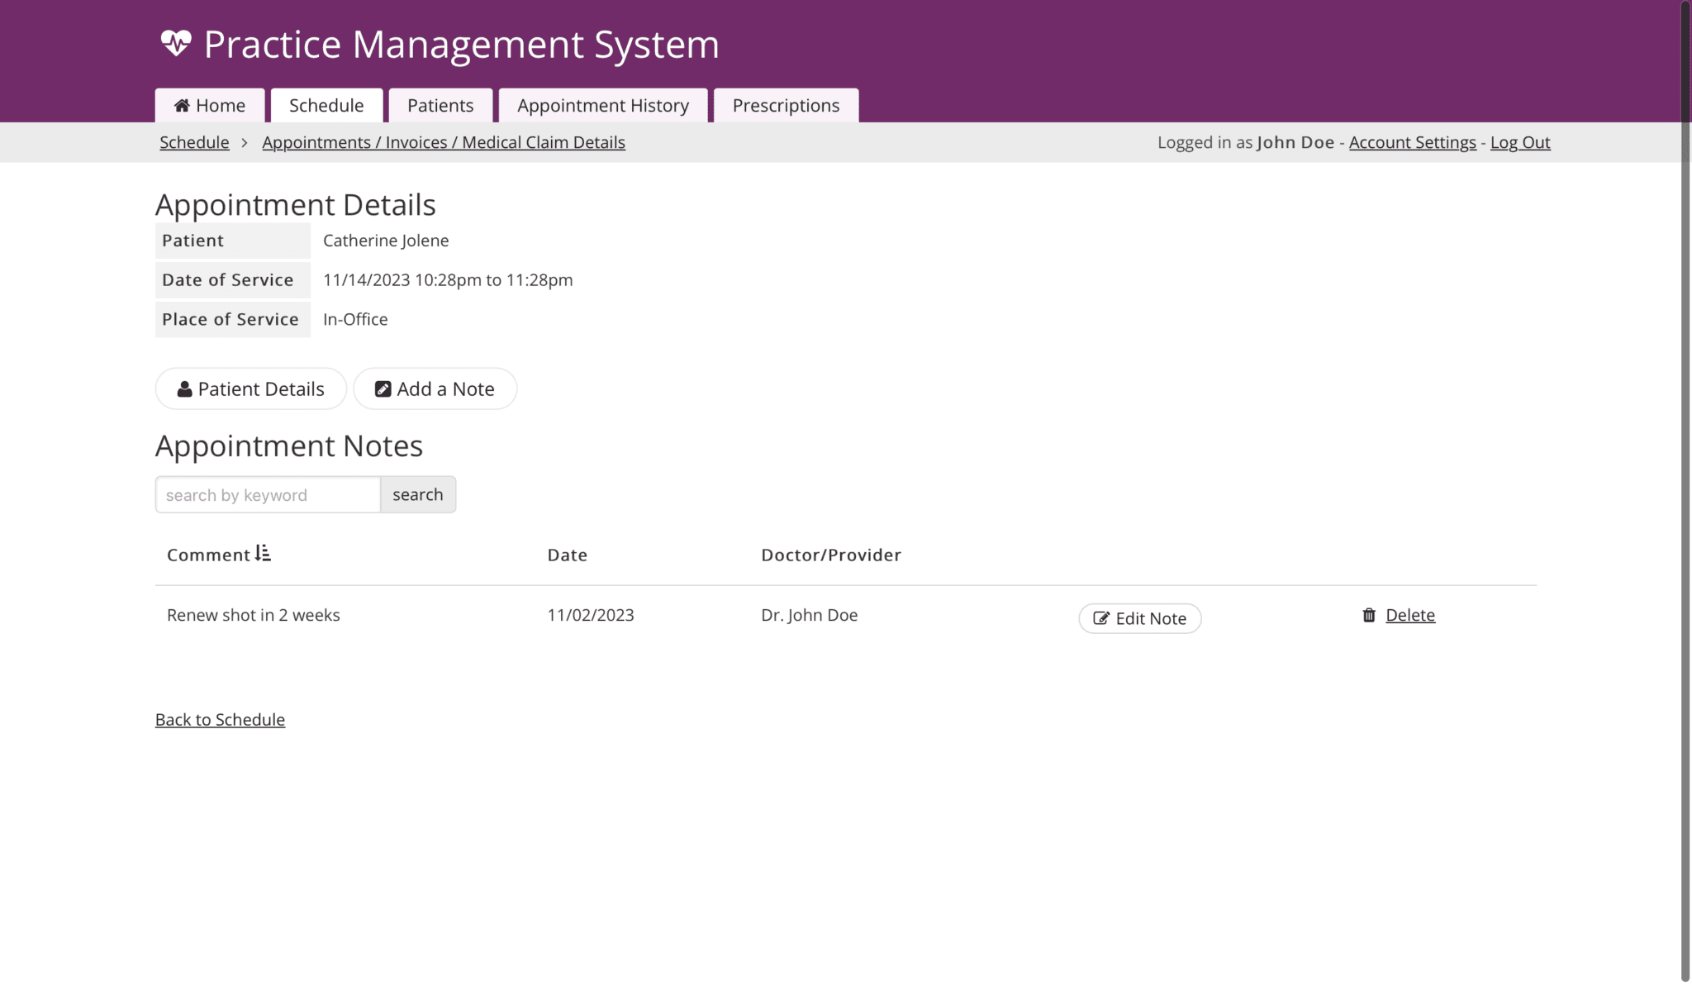Click the trash can icon beside Delete
The image size is (1692, 996).
1367,614
